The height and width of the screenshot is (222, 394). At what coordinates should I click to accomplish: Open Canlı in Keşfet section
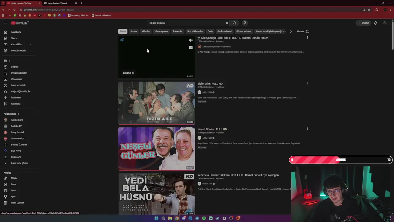pyautogui.click(x=13, y=184)
